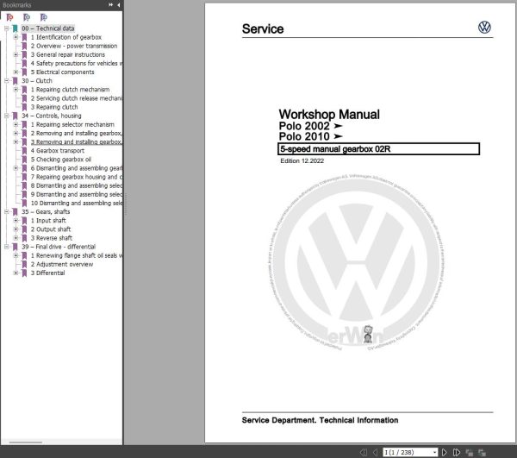This screenshot has width=517, height=458.
Task: Click bookmark icon beside 4 Gearbox transport
Action: 24,151
